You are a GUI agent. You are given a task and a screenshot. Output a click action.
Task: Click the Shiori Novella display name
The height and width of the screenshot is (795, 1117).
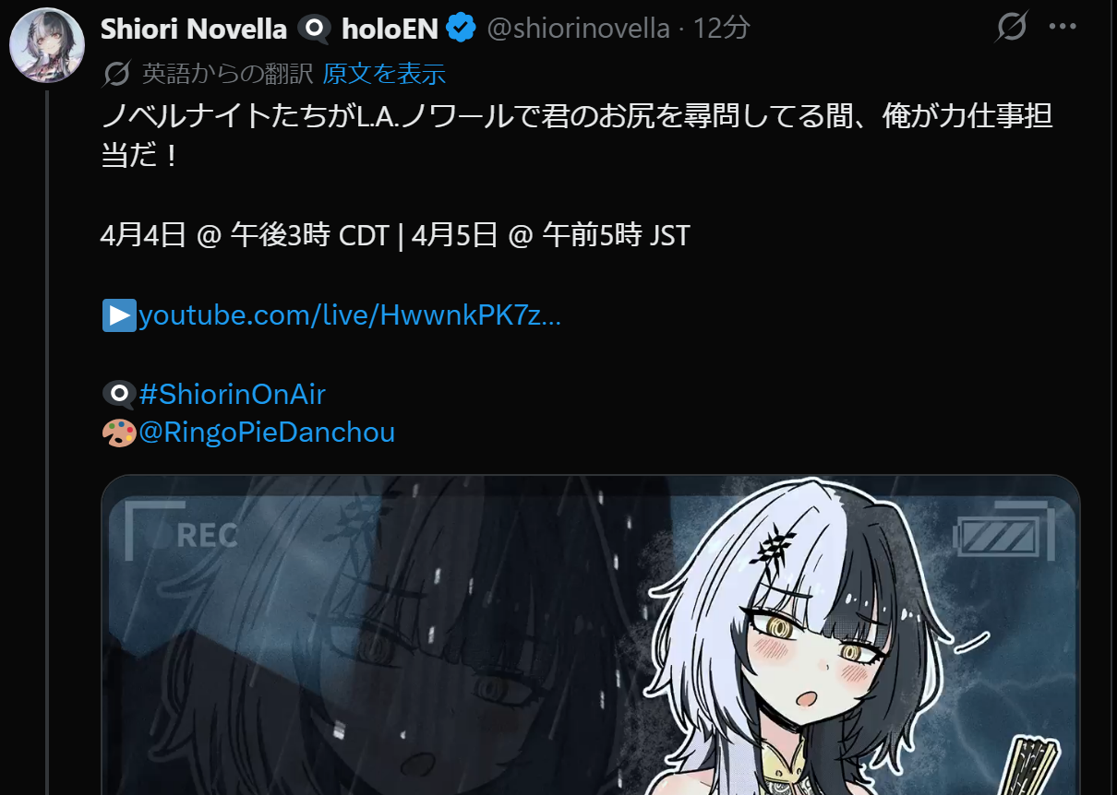point(194,30)
